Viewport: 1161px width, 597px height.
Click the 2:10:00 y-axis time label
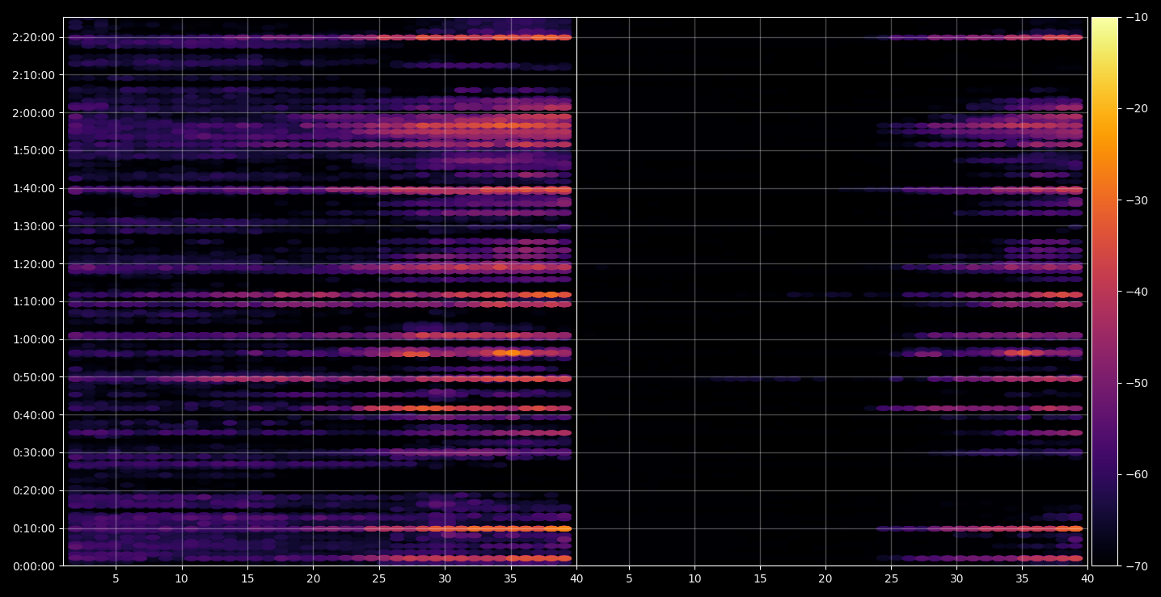34,75
